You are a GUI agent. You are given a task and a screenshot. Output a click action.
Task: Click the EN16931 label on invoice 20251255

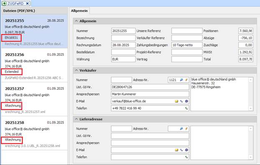[x=11, y=38]
